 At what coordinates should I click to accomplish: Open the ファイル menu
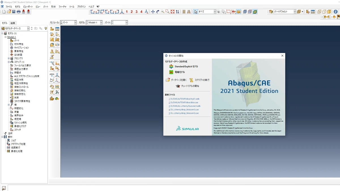click(x=9, y=7)
